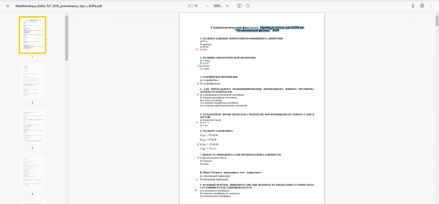
Task: Click answer "в) 1 мс"
Action: (204, 125)
